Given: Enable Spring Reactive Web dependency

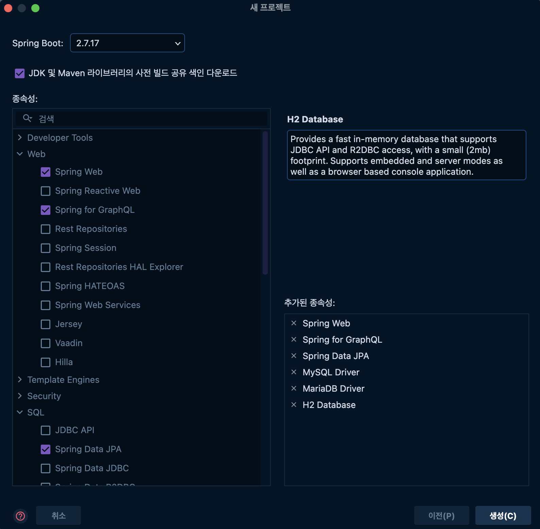Looking at the screenshot, I should tap(46, 191).
